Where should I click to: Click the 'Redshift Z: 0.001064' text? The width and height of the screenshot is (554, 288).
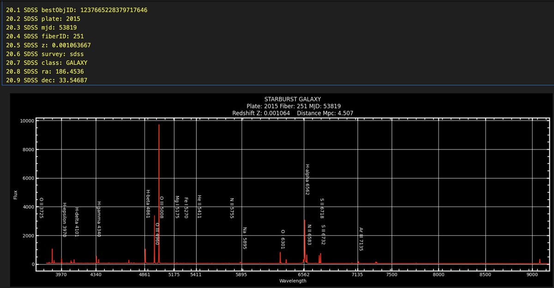tap(262, 113)
